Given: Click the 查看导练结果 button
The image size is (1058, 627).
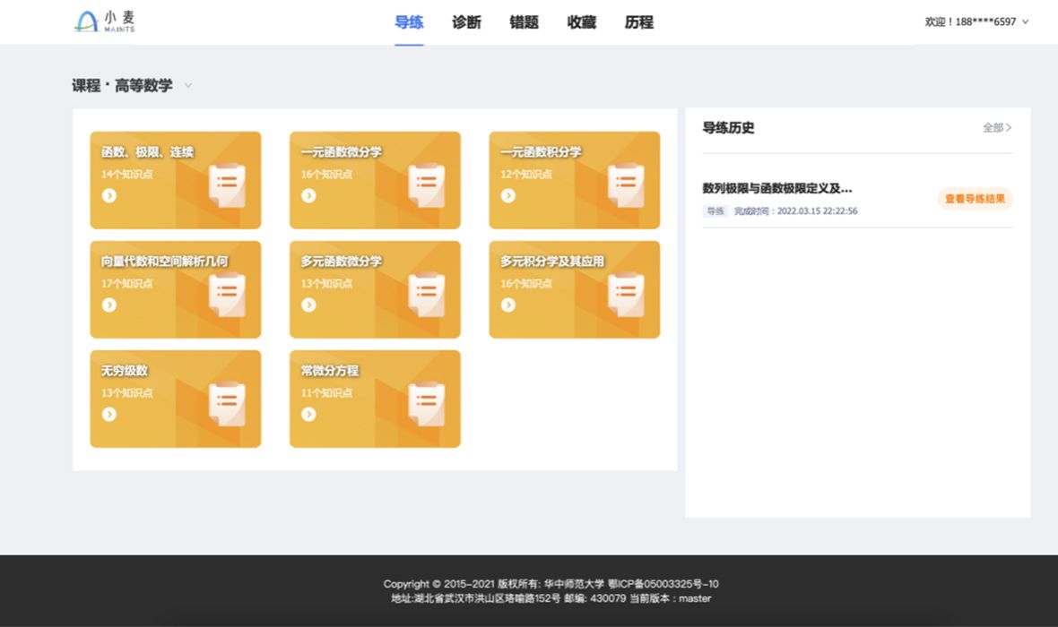Looking at the screenshot, I should (975, 199).
